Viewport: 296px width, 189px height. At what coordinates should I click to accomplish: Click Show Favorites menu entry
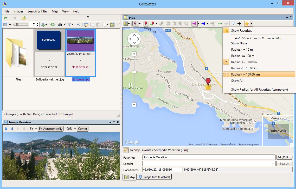tap(259, 31)
